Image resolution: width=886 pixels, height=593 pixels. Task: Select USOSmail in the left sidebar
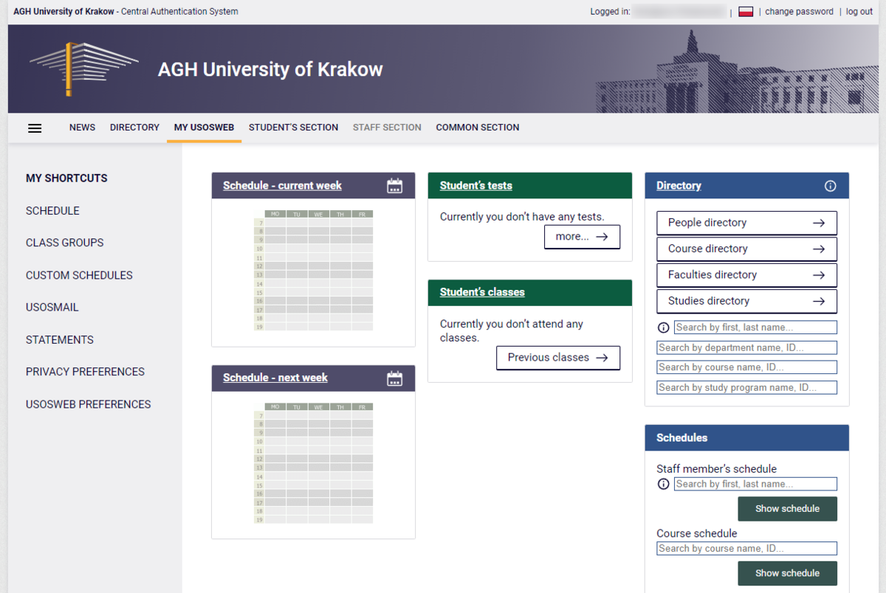click(x=52, y=308)
